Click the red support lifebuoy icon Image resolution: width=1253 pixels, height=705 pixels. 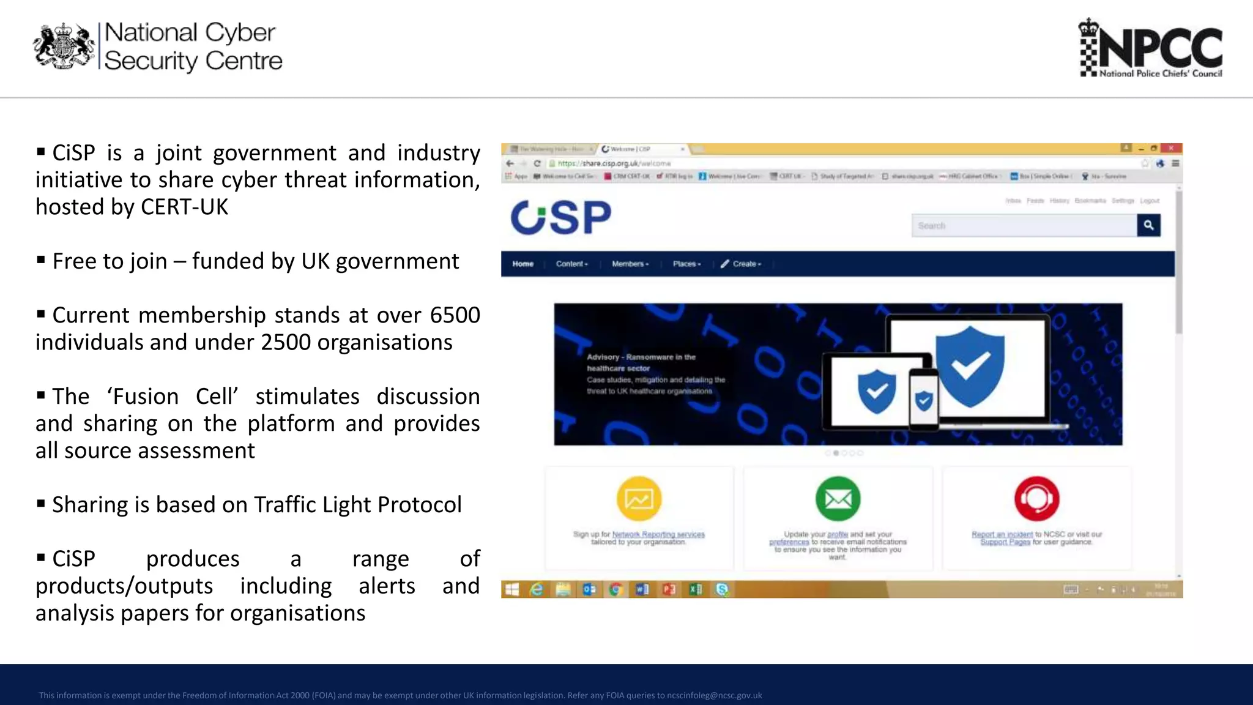click(1036, 499)
